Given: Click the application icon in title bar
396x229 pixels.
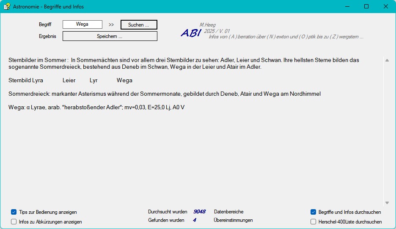Looking at the screenshot, I should tap(7, 7).
